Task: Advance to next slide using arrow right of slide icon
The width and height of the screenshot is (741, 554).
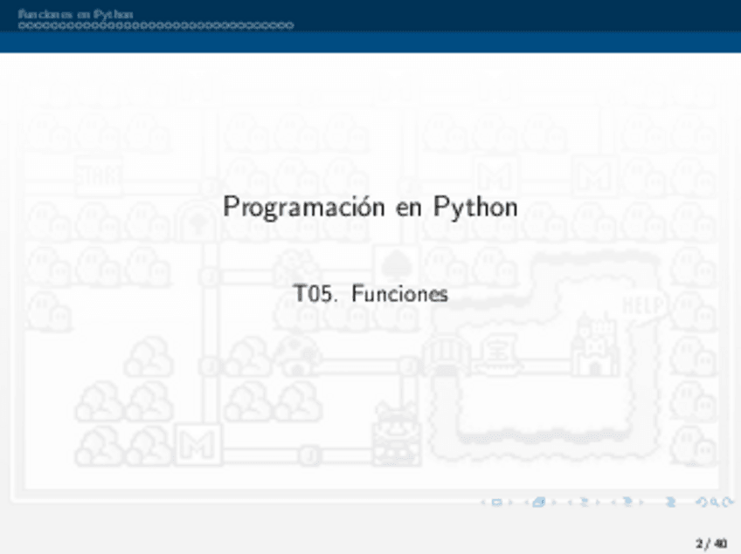Action: coord(509,502)
